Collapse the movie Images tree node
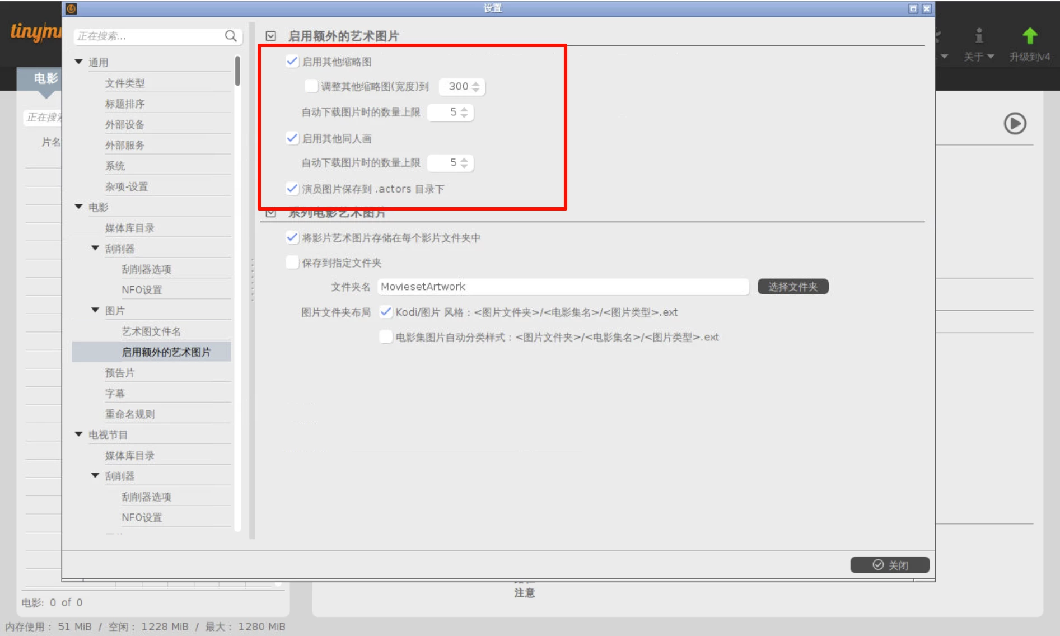Screen dimensions: 1060x636 (x=95, y=310)
